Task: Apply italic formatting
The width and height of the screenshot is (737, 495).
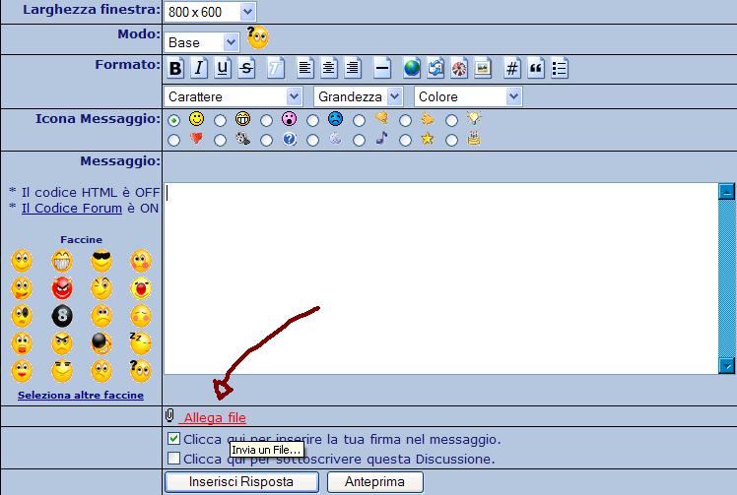Action: [x=199, y=68]
